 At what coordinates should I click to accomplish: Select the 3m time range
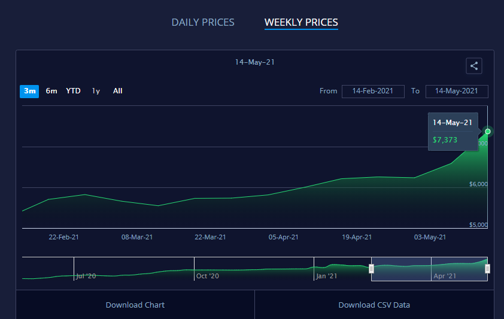pos(29,91)
